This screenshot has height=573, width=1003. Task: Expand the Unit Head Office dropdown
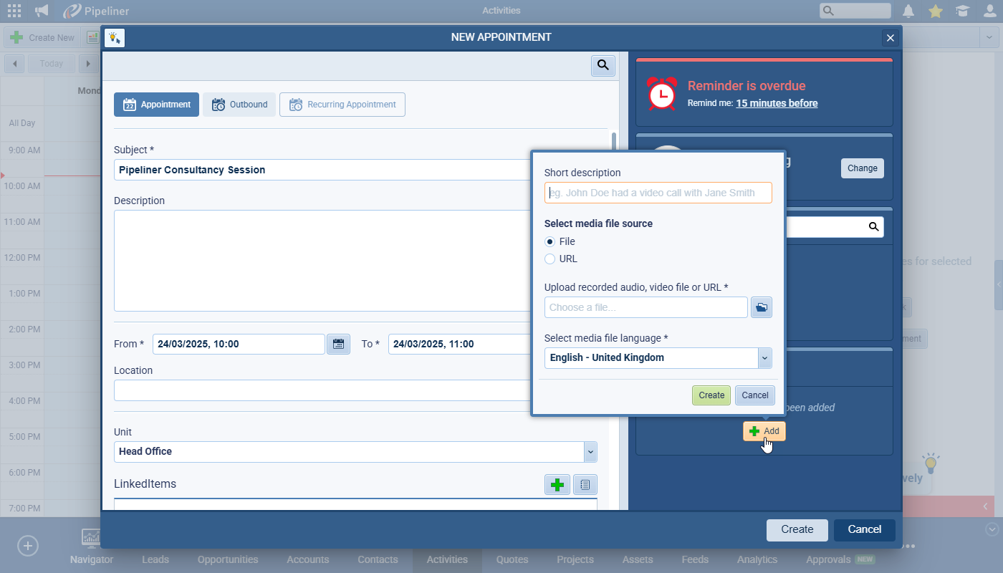pyautogui.click(x=590, y=452)
